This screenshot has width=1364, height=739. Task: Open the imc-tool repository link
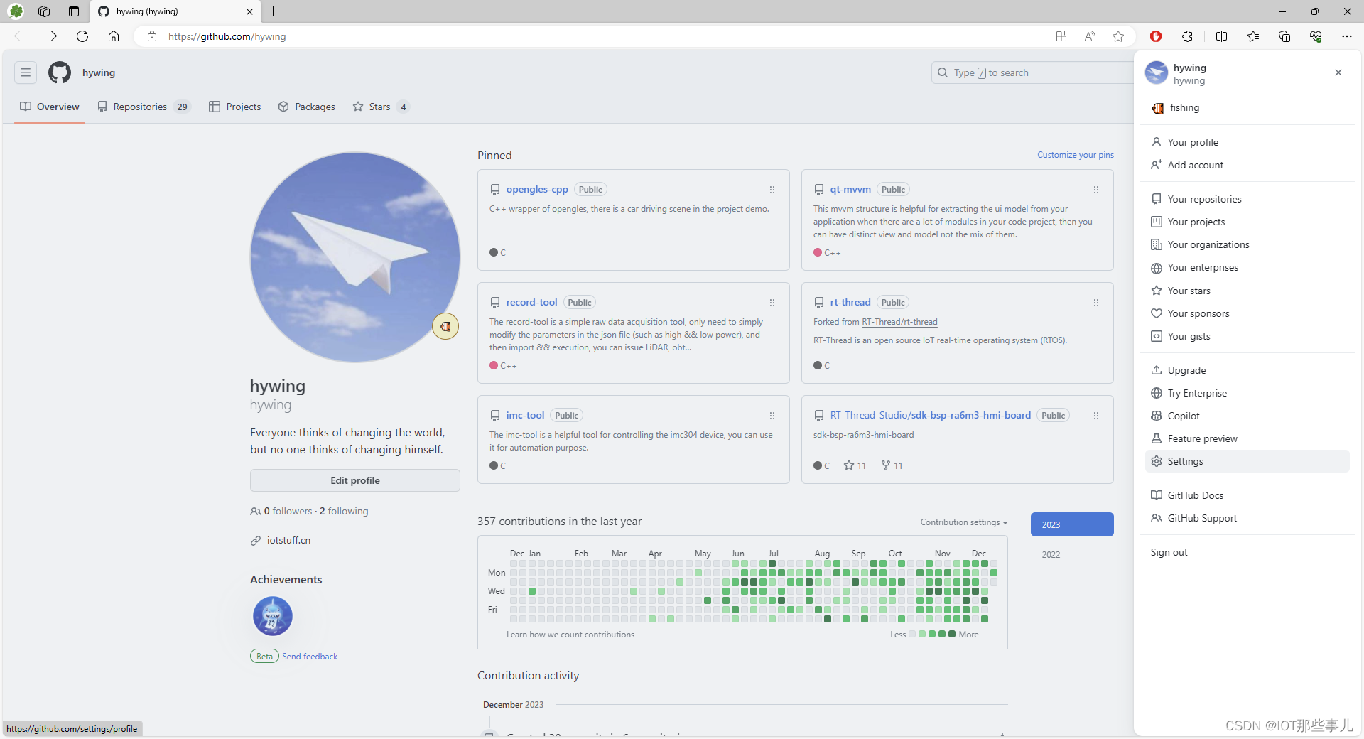525,415
